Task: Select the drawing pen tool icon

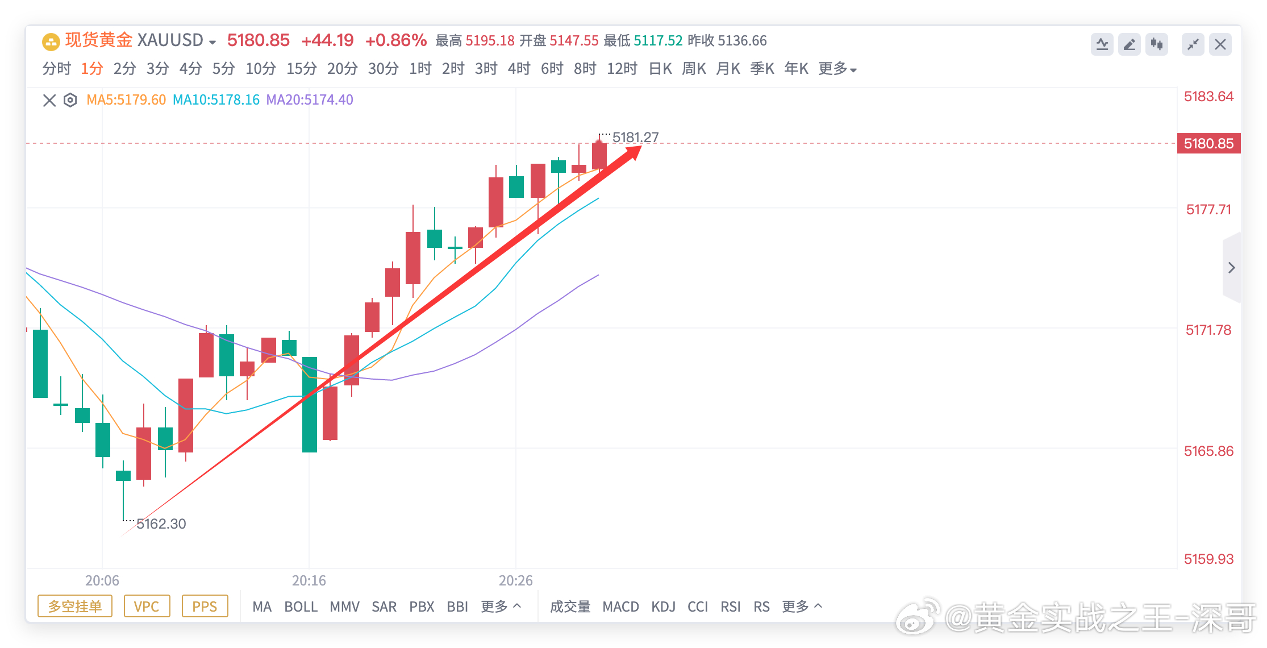Action: (x=1129, y=44)
